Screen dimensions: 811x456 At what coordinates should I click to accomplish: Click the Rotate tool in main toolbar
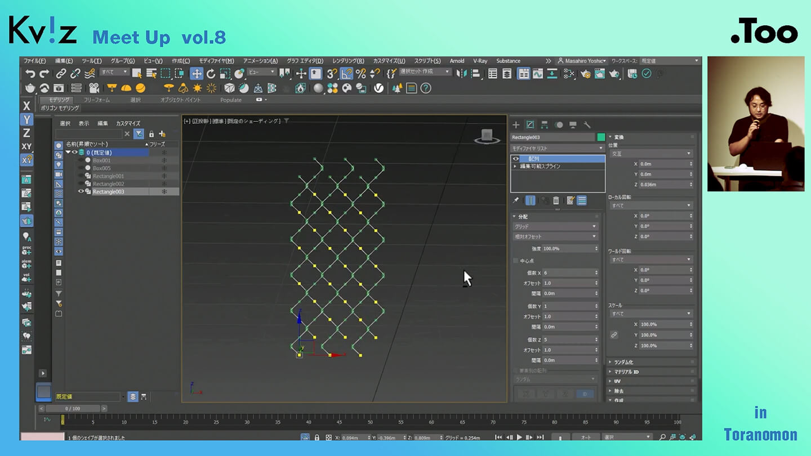click(211, 74)
